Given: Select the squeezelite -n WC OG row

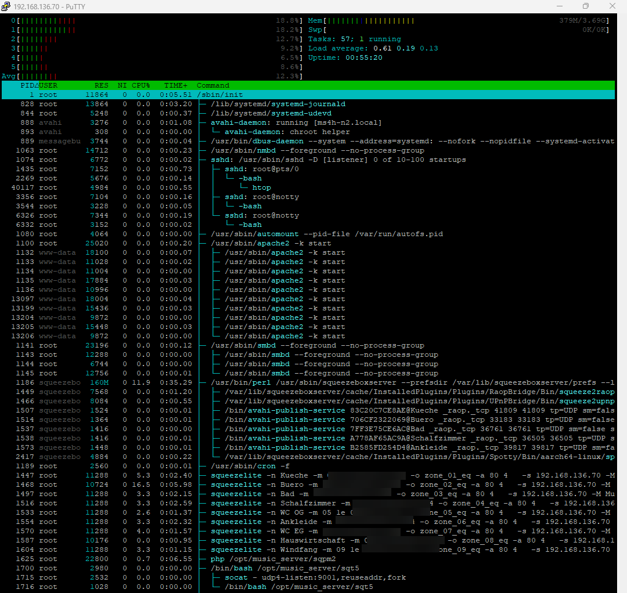Looking at the screenshot, I should coord(308,513).
